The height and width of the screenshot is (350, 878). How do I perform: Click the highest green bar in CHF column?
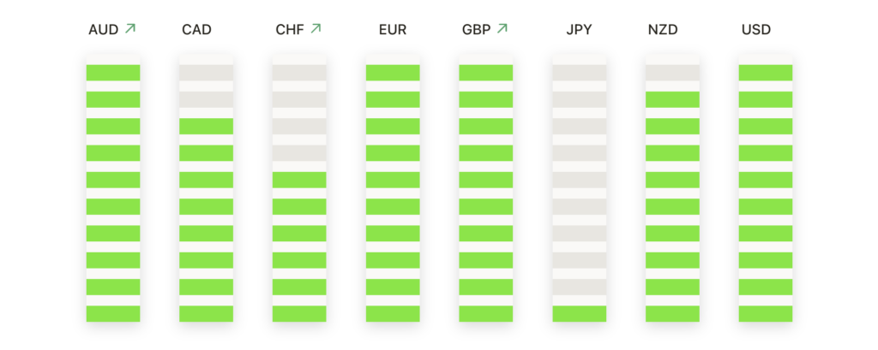(x=299, y=180)
